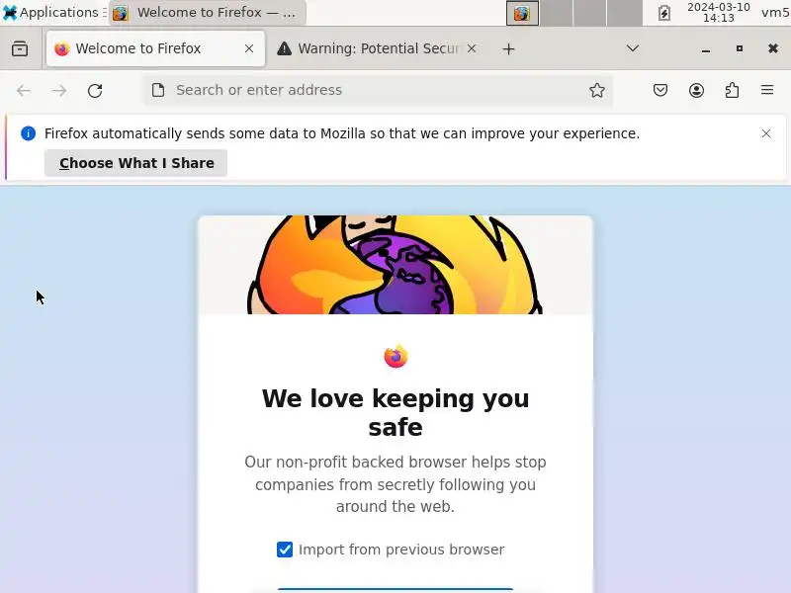This screenshot has height=593, width=791.
Task: Click the page info icon in address bar
Action: point(158,90)
